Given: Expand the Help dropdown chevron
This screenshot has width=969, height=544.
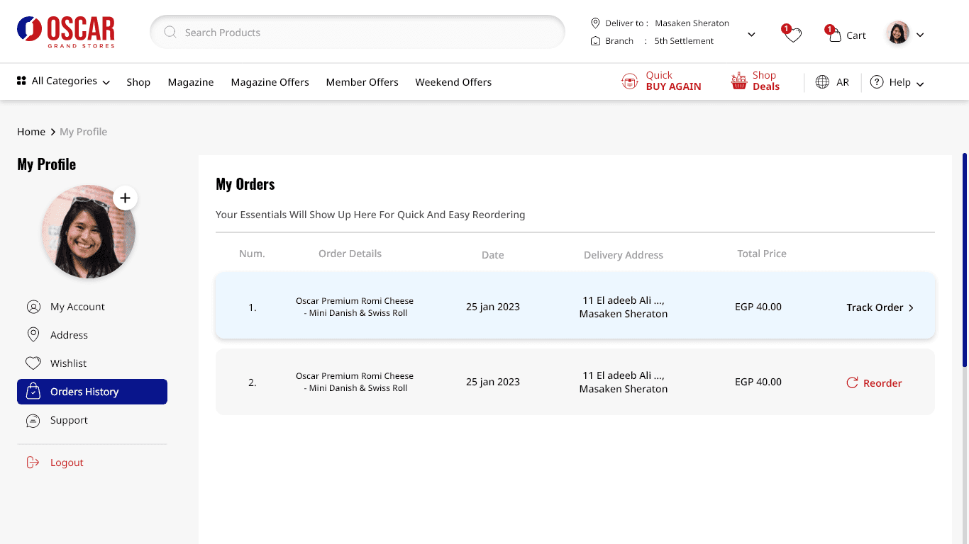Looking at the screenshot, I should [920, 84].
